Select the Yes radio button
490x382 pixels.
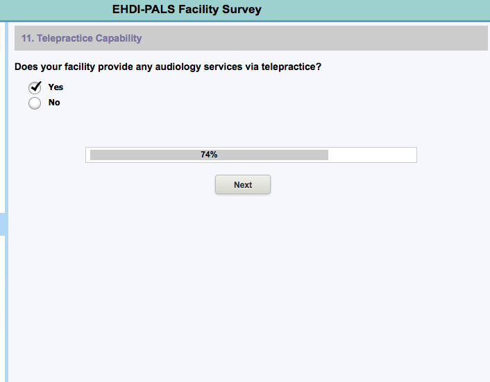[x=34, y=88]
